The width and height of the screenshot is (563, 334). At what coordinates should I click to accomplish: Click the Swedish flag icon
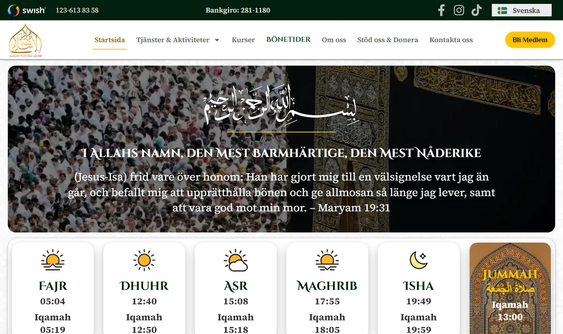[502, 10]
